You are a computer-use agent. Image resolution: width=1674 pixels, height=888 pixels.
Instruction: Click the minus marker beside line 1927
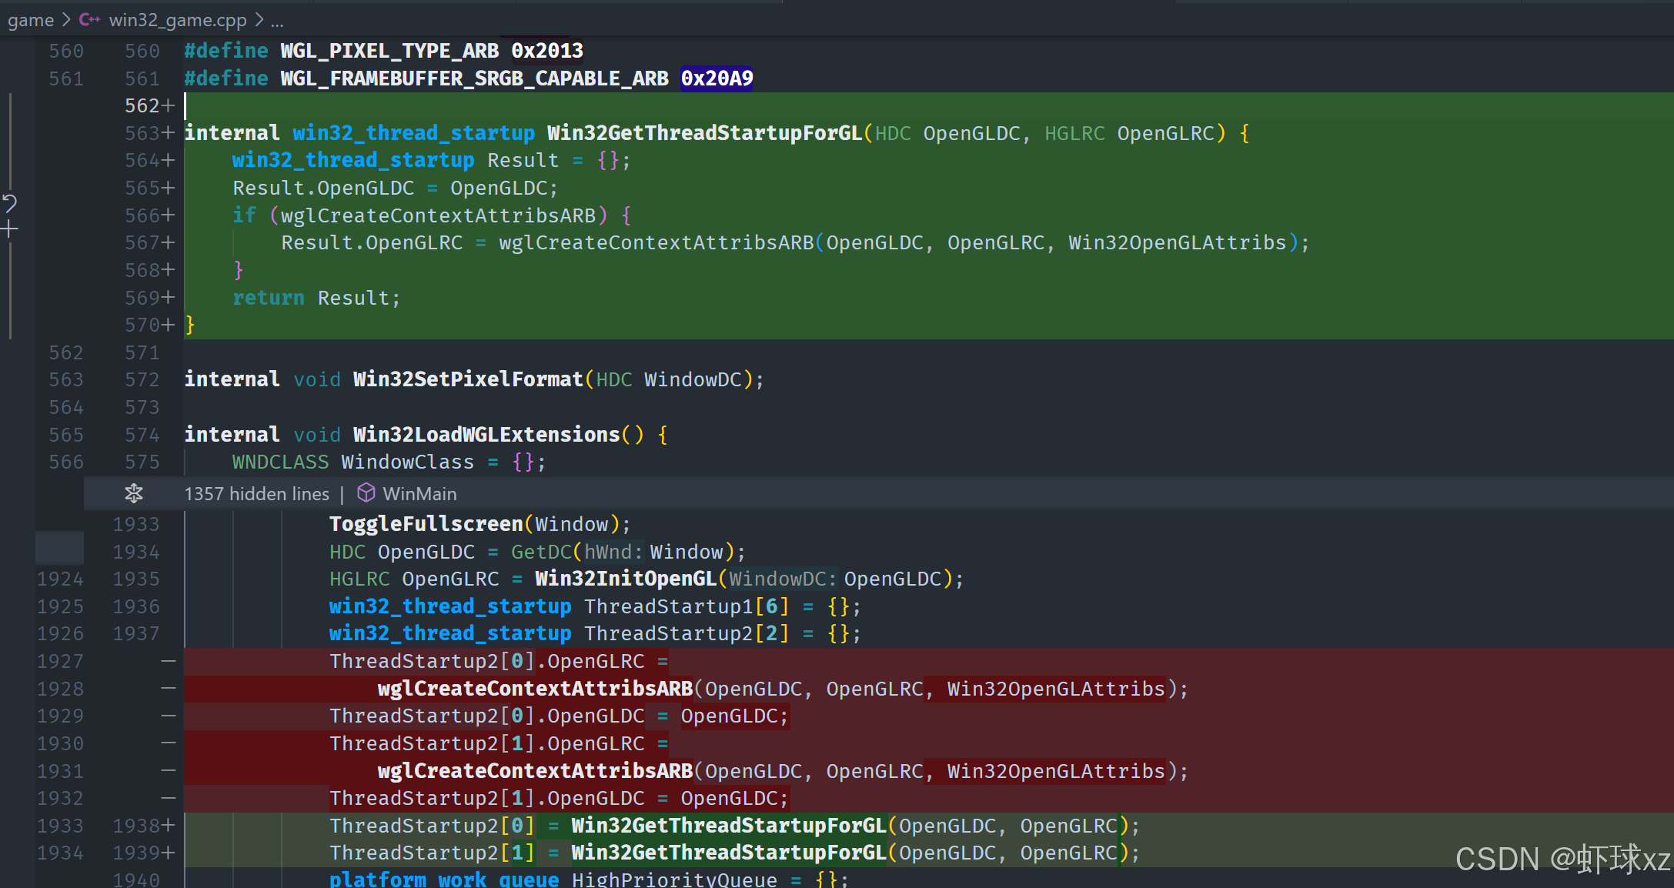(168, 661)
